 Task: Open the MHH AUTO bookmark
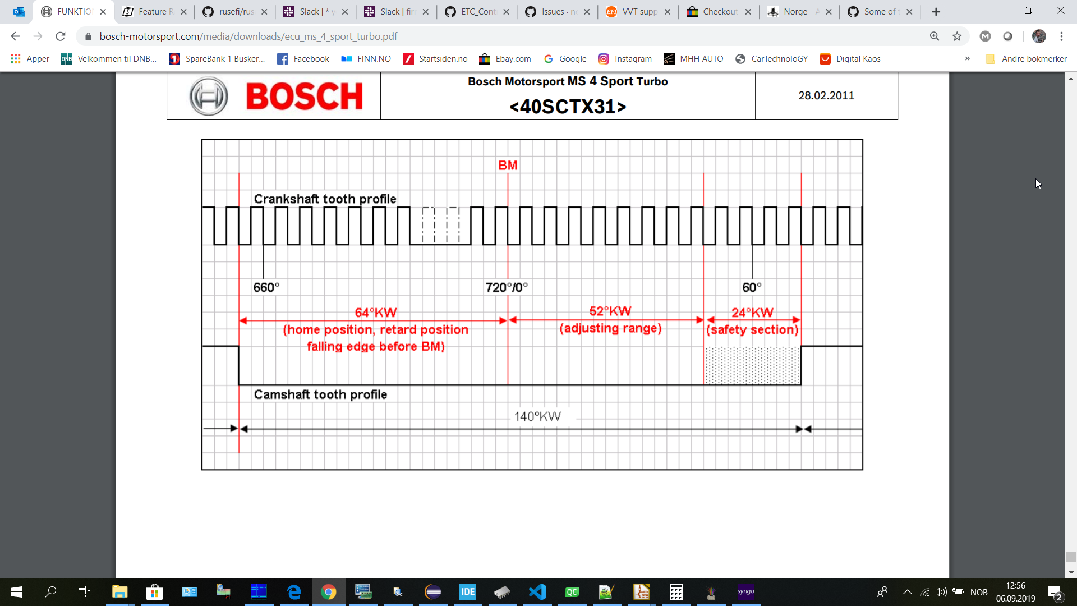[693, 59]
